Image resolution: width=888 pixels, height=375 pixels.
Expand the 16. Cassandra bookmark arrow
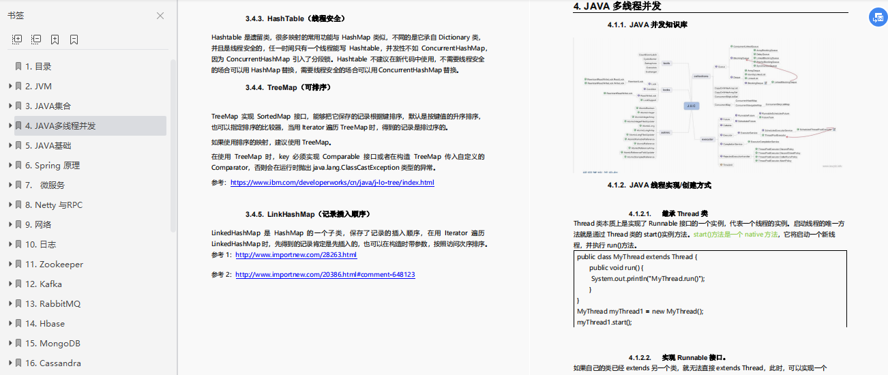10,363
